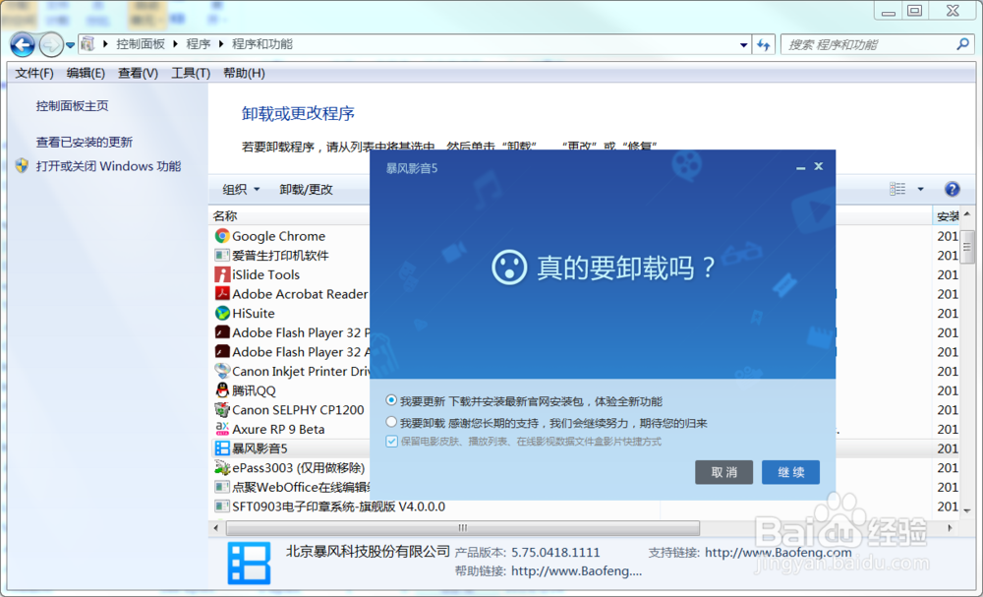The width and height of the screenshot is (983, 597).
Task: Click the horizontal scrollbar left arrow
Action: (216, 528)
